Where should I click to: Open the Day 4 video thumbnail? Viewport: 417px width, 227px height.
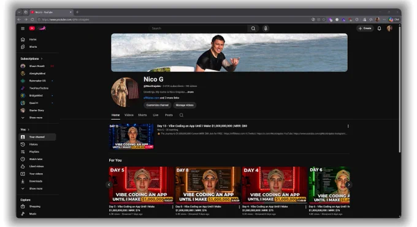pyautogui.click(x=275, y=185)
